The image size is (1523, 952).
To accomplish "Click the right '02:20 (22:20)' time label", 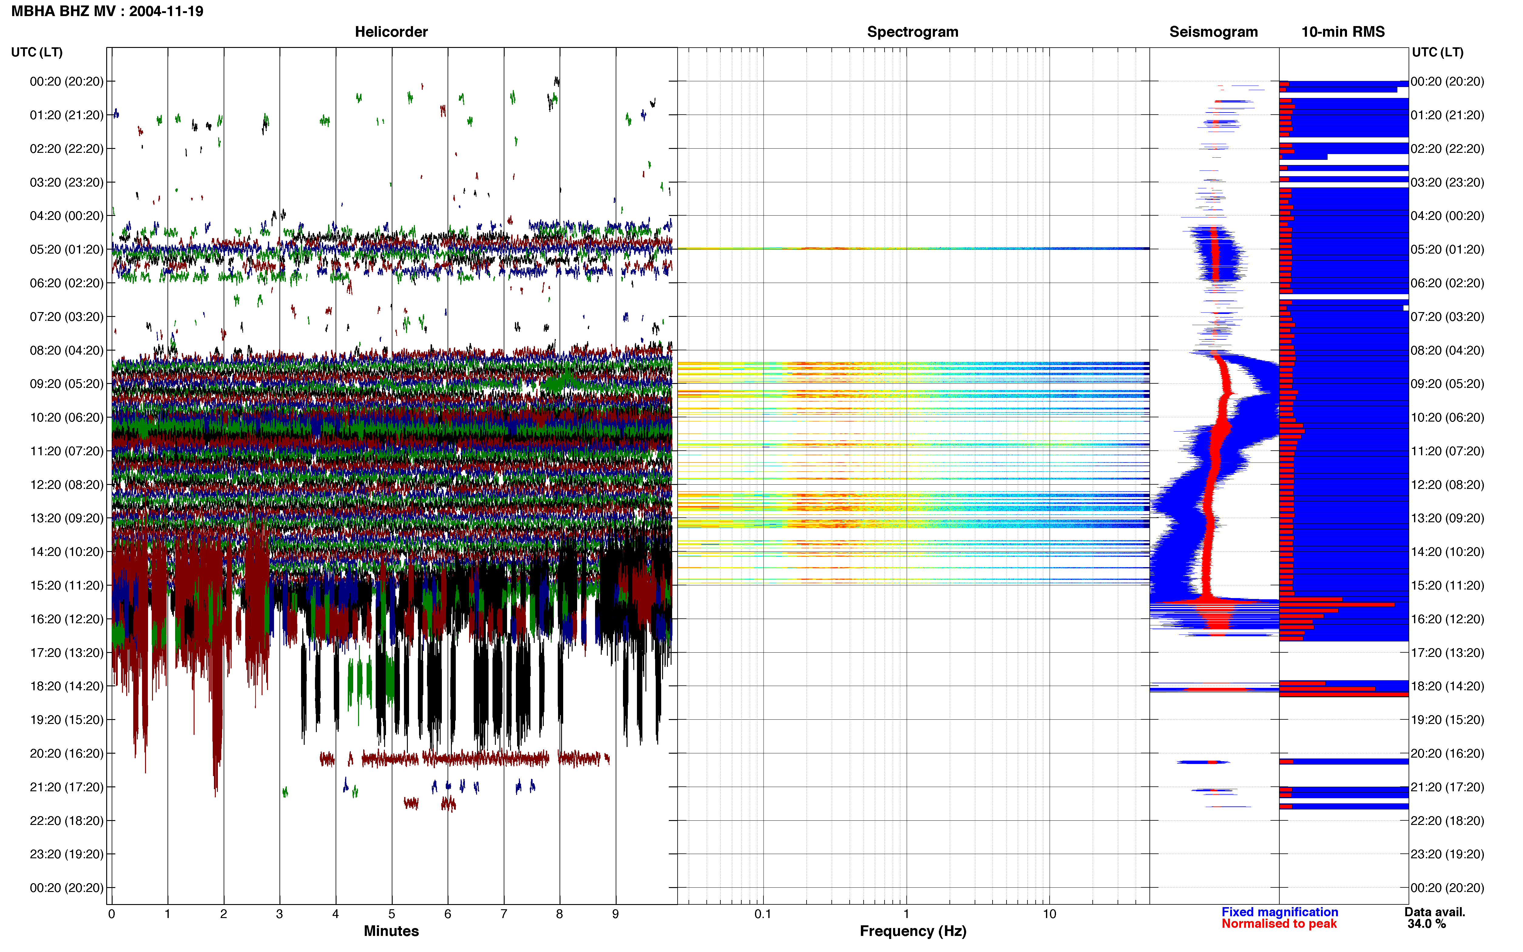I will pyautogui.click(x=1447, y=149).
